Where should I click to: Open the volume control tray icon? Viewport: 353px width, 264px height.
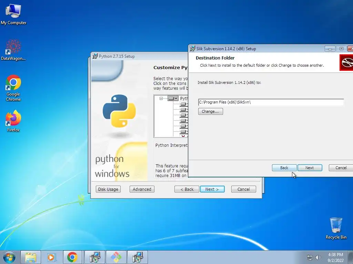(x=318, y=257)
